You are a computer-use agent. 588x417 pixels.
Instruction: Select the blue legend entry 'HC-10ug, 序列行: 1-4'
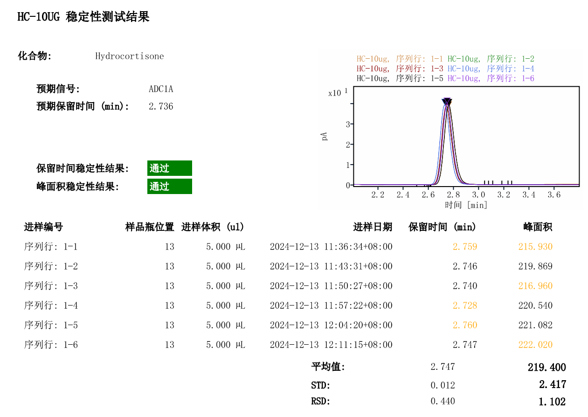pyautogui.click(x=491, y=69)
